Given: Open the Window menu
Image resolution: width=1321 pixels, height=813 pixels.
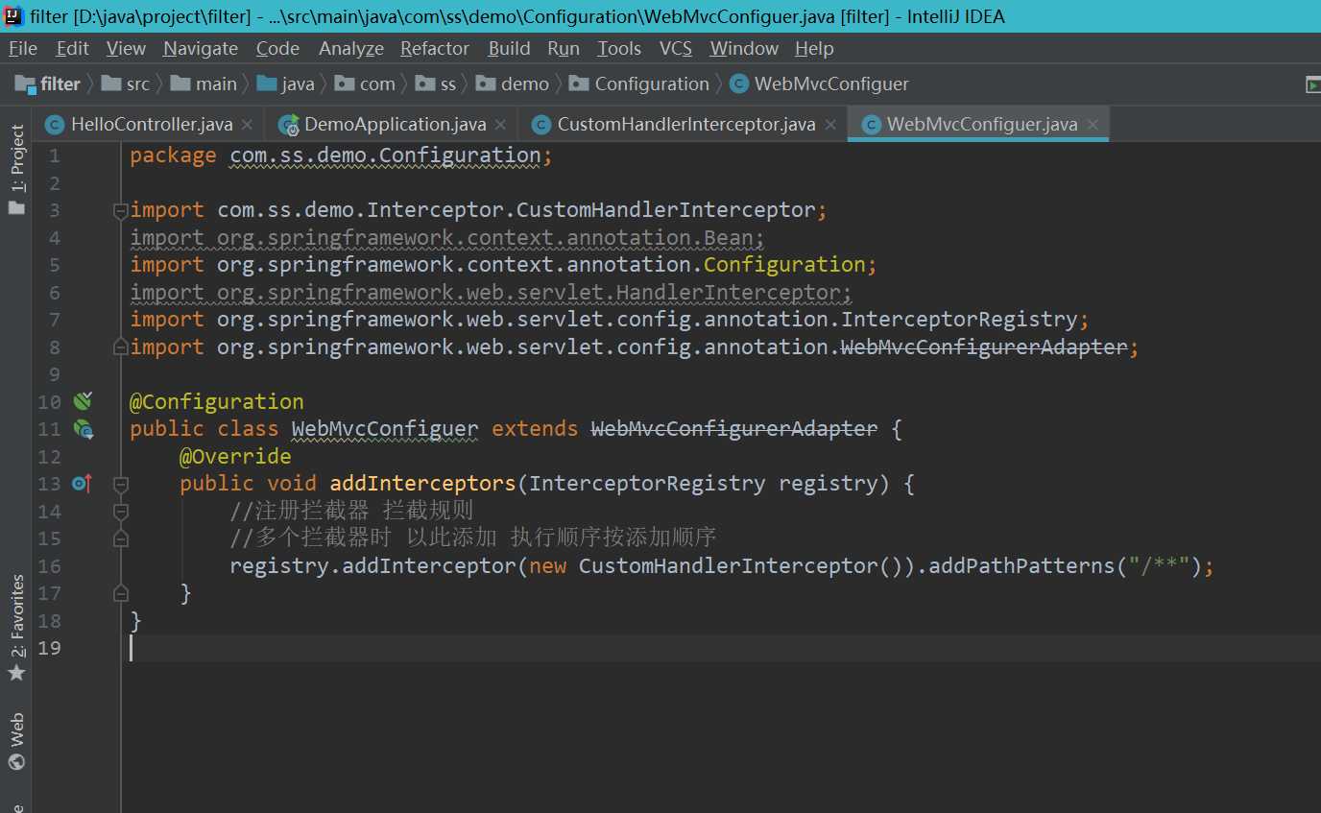Looking at the screenshot, I should (x=744, y=48).
